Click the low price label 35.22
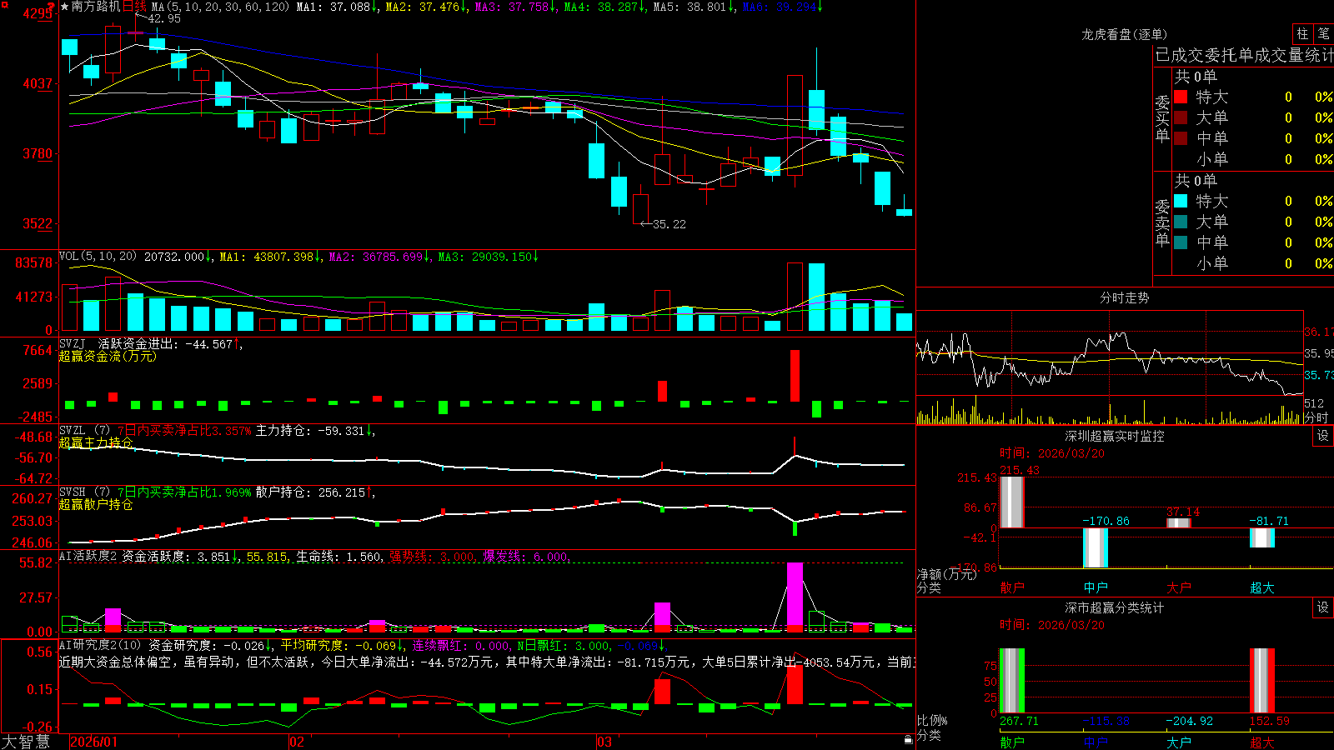Screen dimensions: 1334x750 coord(670,224)
